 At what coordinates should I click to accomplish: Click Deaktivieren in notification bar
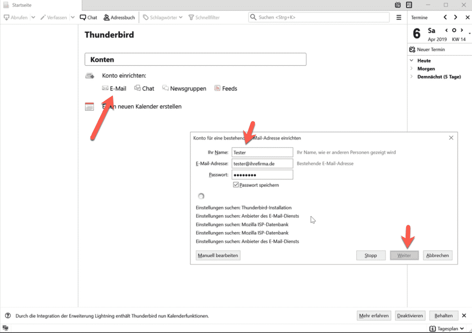[x=410, y=315]
